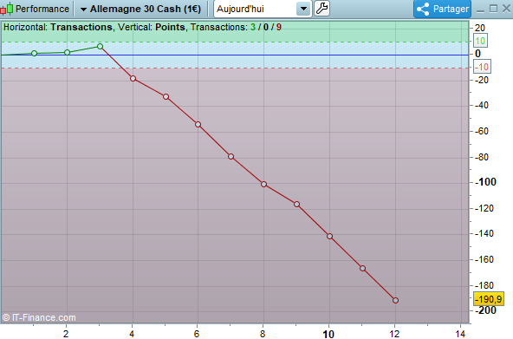Click the bold Transactions word in header
Screen dimensions: 513x339
[x=81, y=27]
